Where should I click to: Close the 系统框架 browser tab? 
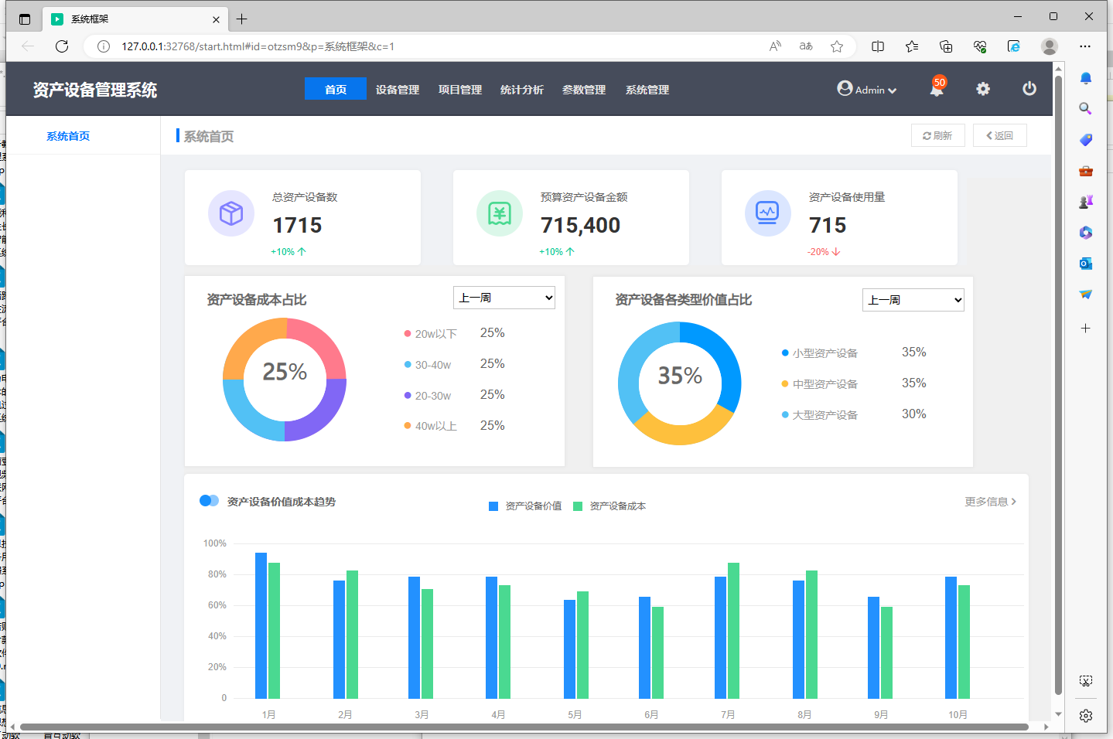coord(216,19)
